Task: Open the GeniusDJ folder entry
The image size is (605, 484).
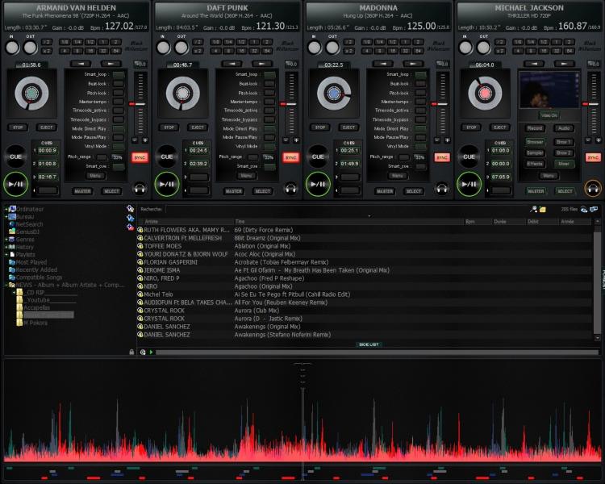Action: click(x=27, y=232)
